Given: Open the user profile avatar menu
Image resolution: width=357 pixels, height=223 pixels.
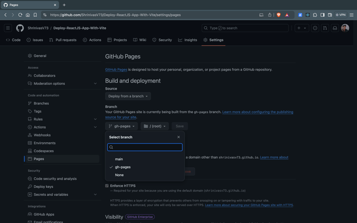Looking at the screenshot, I should 345,28.
